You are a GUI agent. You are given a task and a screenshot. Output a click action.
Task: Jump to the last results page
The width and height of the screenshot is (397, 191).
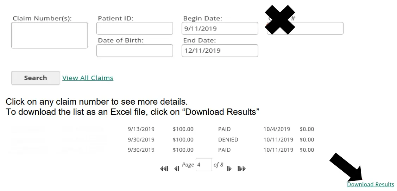click(241, 169)
